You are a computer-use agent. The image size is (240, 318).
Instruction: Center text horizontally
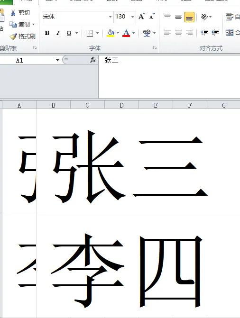[178, 32]
